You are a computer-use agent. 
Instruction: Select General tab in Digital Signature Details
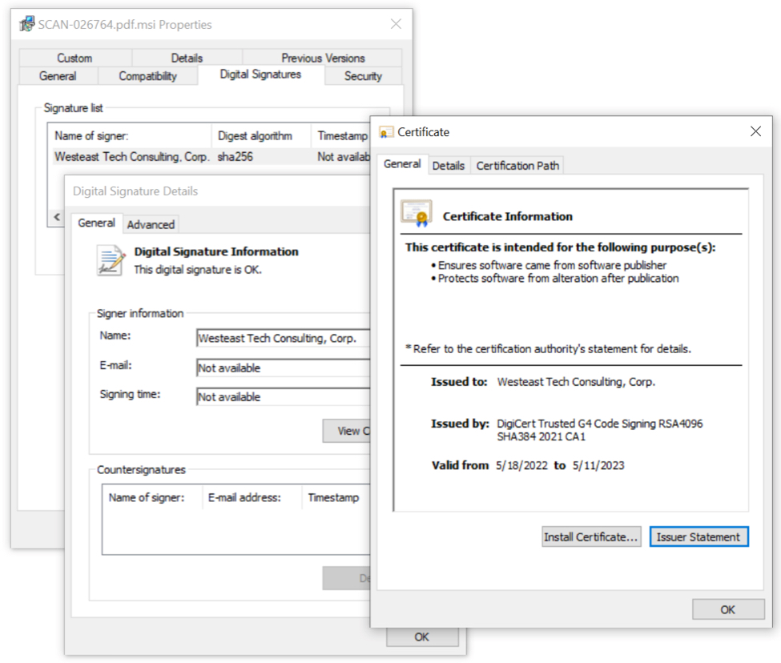click(96, 223)
